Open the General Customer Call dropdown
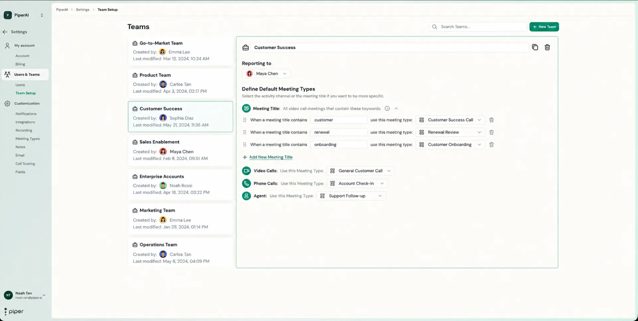Viewport: 638px width, 321px height. pyautogui.click(x=361, y=171)
